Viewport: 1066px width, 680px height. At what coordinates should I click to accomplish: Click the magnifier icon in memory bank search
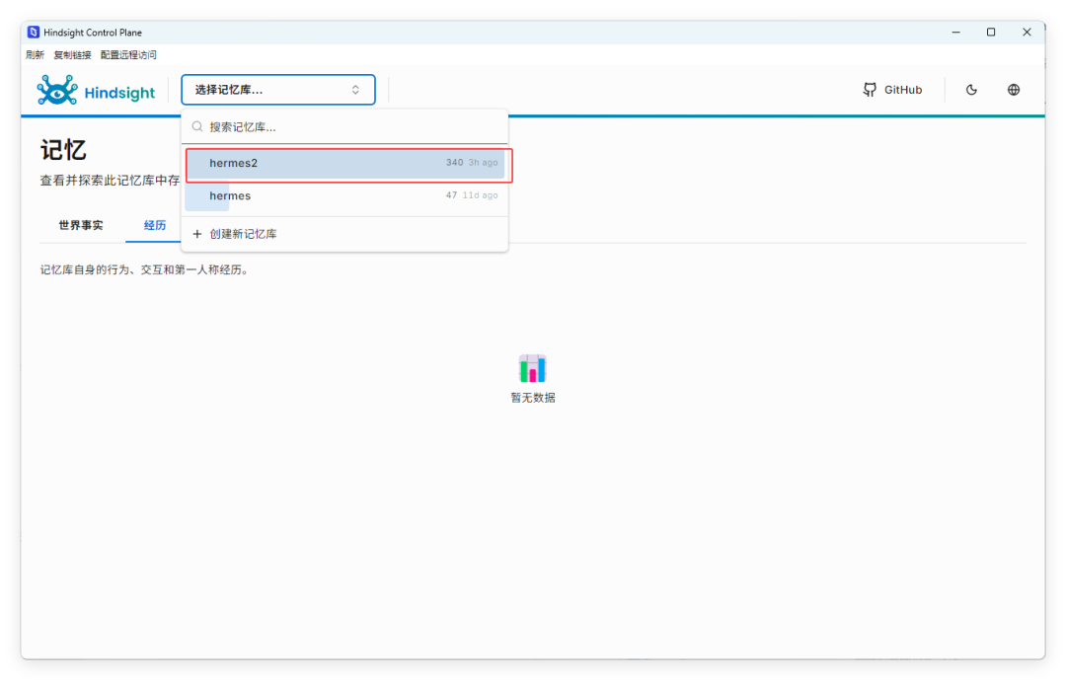click(x=197, y=126)
